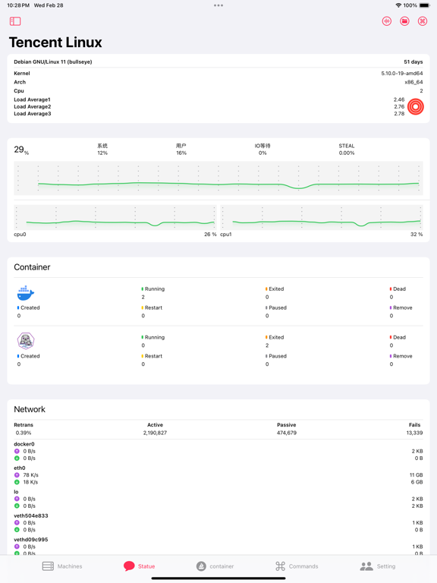The width and height of the screenshot is (437, 583).
Task: Open the Setting tab
Action: coord(378,566)
